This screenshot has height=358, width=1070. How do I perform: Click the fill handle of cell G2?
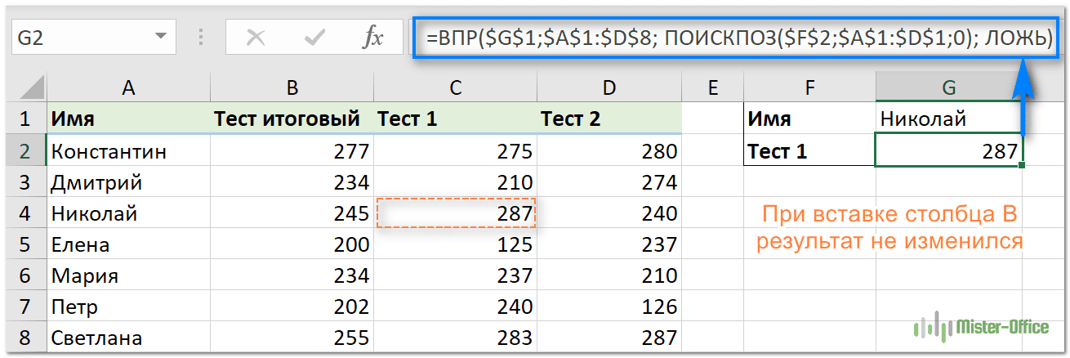(x=1022, y=166)
